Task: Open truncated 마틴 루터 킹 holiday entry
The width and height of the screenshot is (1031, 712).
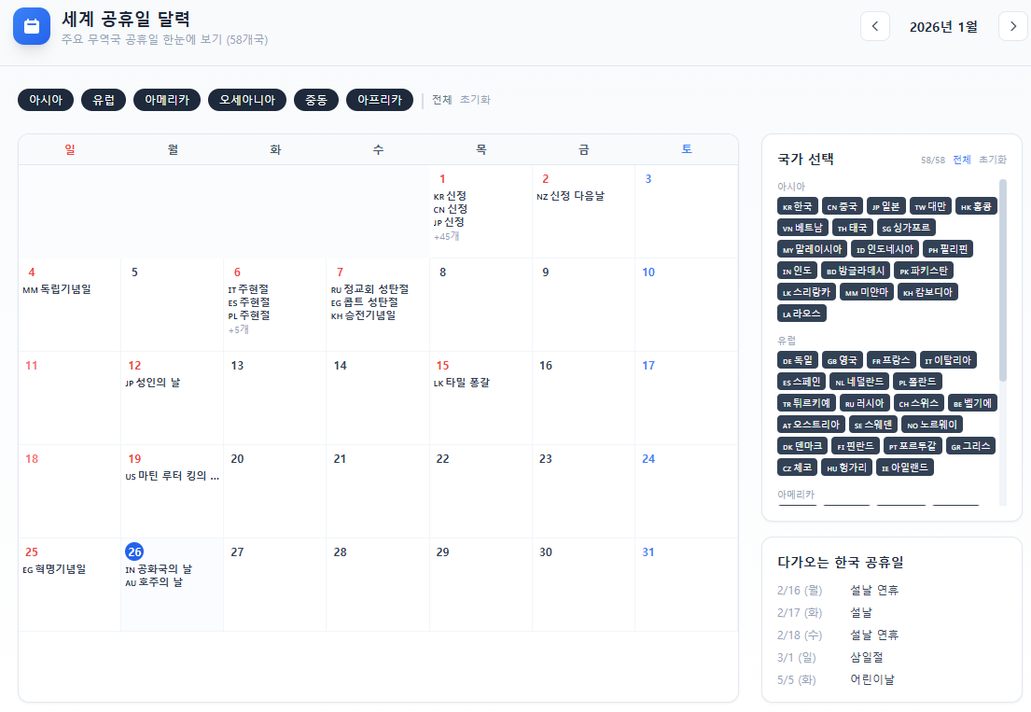Action: tap(173, 476)
